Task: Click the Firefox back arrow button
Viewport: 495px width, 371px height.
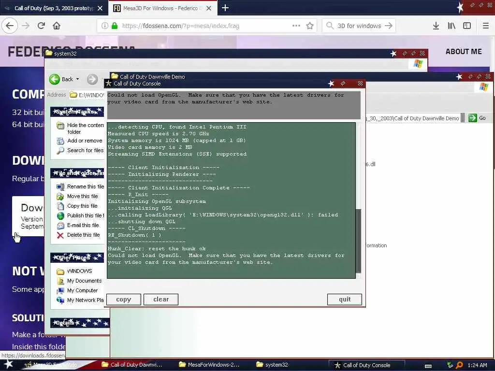Action: [10, 26]
